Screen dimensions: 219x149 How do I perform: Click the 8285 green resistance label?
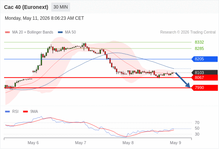199,48
